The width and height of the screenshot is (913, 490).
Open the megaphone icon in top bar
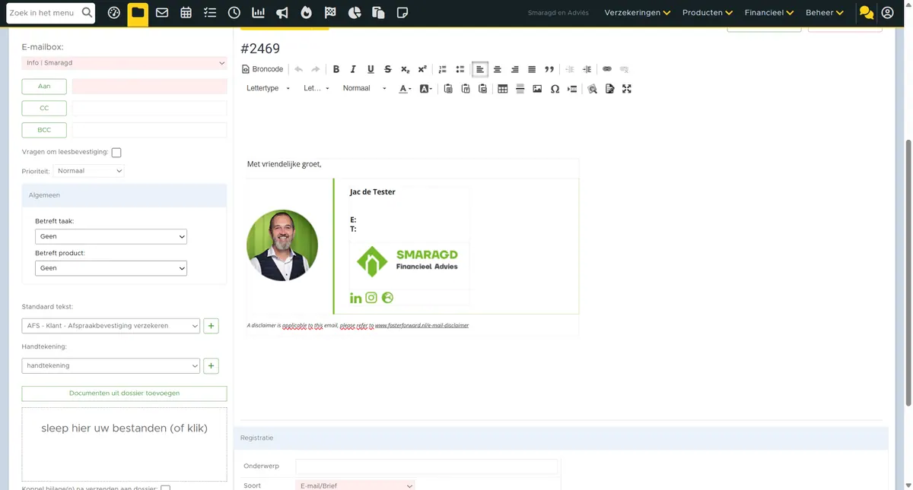[x=282, y=13]
